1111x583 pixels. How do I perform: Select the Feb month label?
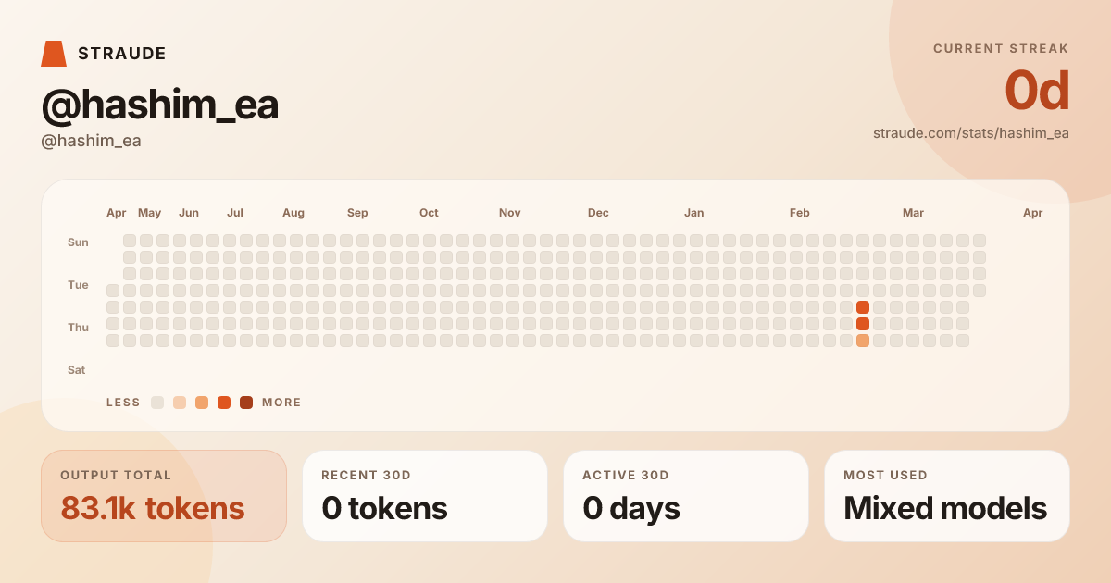click(x=800, y=213)
